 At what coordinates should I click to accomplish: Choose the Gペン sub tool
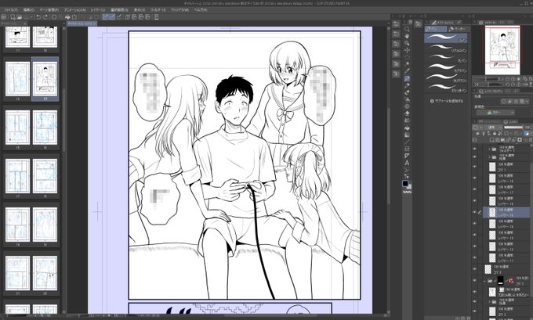pos(446,38)
